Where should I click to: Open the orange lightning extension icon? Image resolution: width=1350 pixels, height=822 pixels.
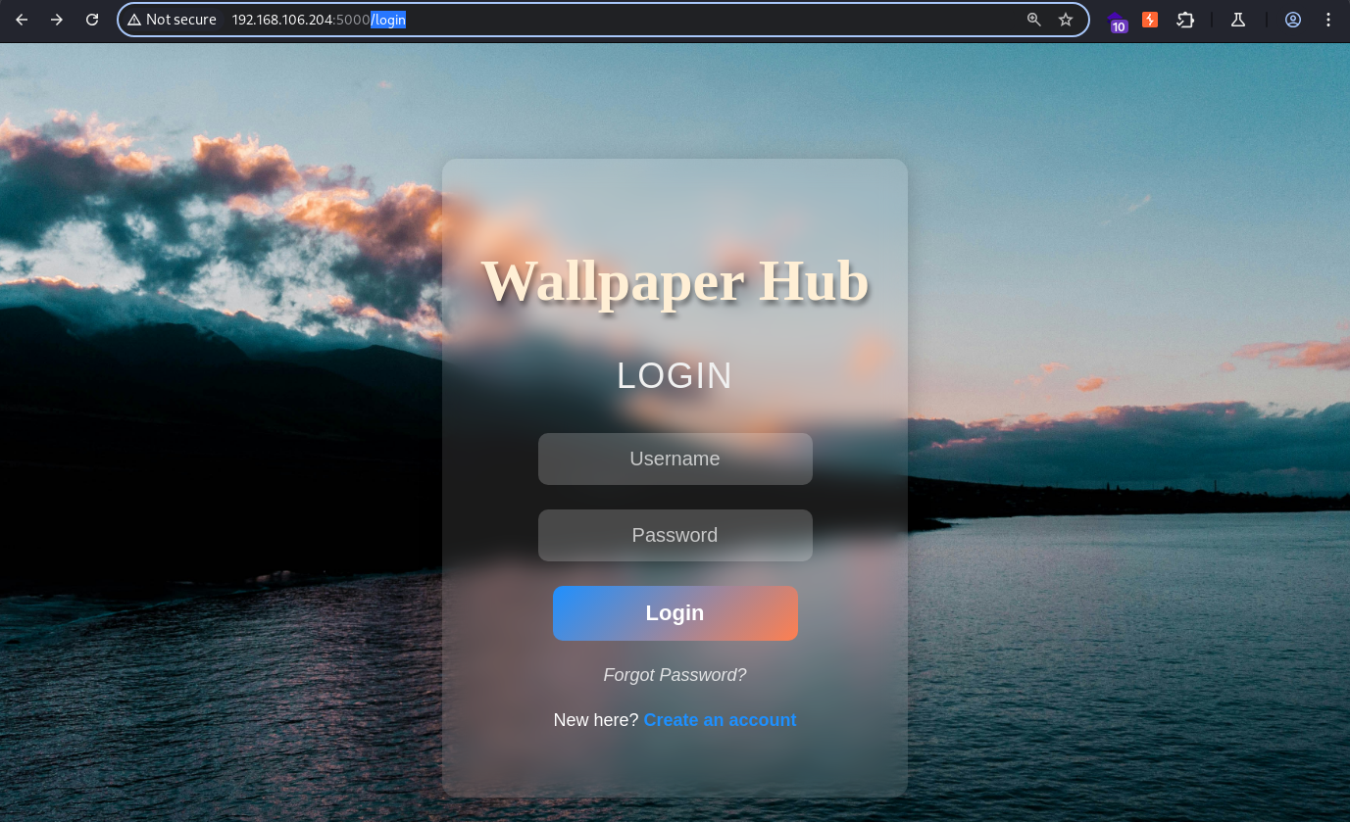(1150, 20)
